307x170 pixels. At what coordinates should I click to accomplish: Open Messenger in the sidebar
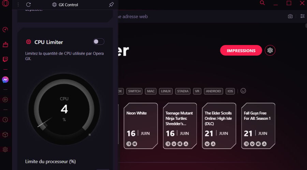5,79
